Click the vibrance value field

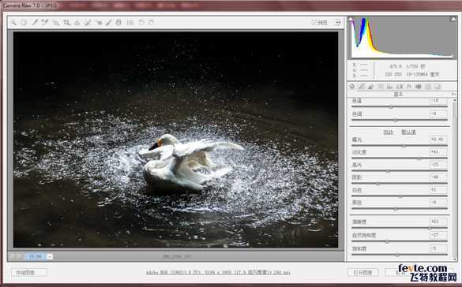pos(438,235)
